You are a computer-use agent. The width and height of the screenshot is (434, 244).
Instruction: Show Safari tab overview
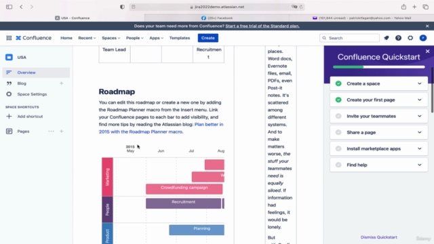pos(425,7)
